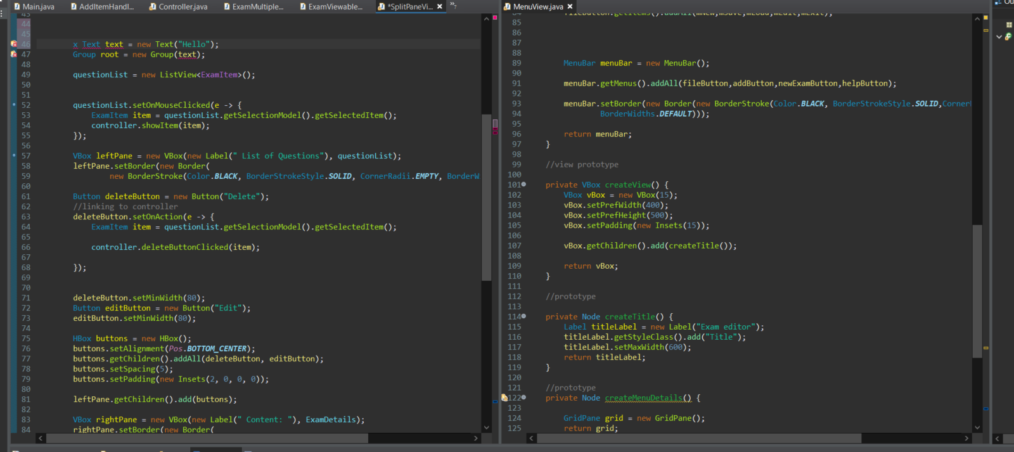This screenshot has height=452, width=1014.
Task: Switch to the AddItemHandler tab
Action: pos(106,6)
